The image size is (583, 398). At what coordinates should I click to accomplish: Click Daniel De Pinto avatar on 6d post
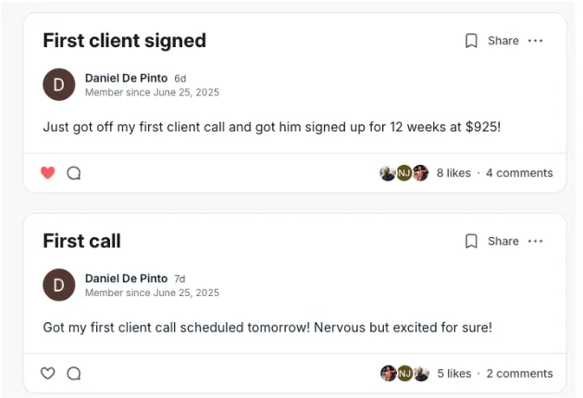[x=59, y=84]
